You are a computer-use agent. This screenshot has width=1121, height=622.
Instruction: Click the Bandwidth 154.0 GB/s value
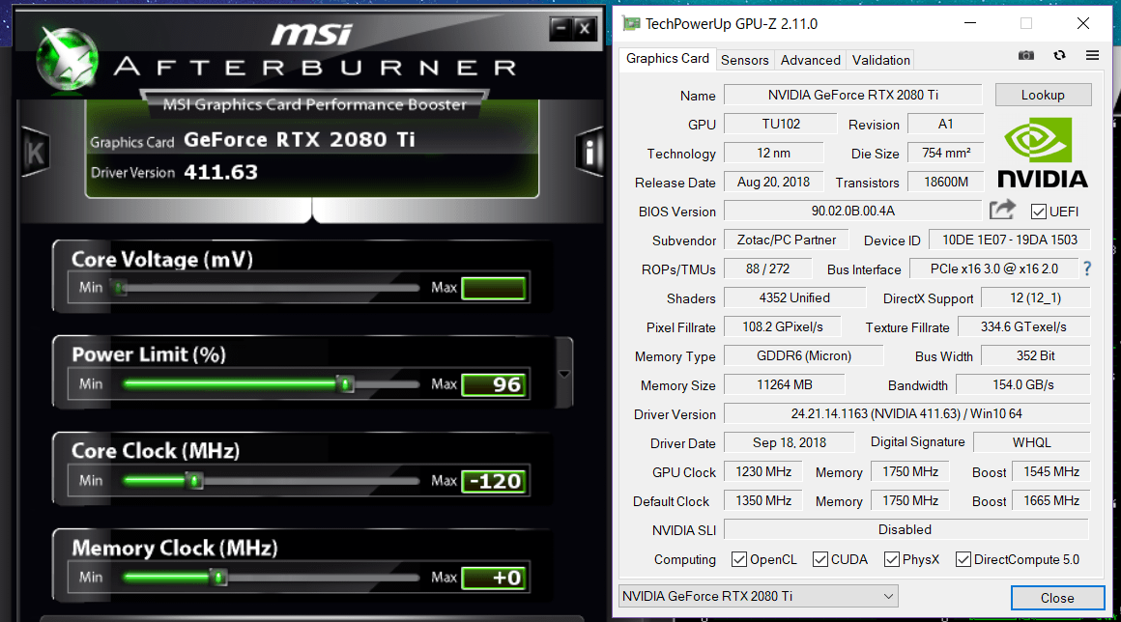click(1023, 385)
